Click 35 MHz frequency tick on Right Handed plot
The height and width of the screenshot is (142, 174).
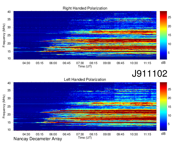point(9,19)
